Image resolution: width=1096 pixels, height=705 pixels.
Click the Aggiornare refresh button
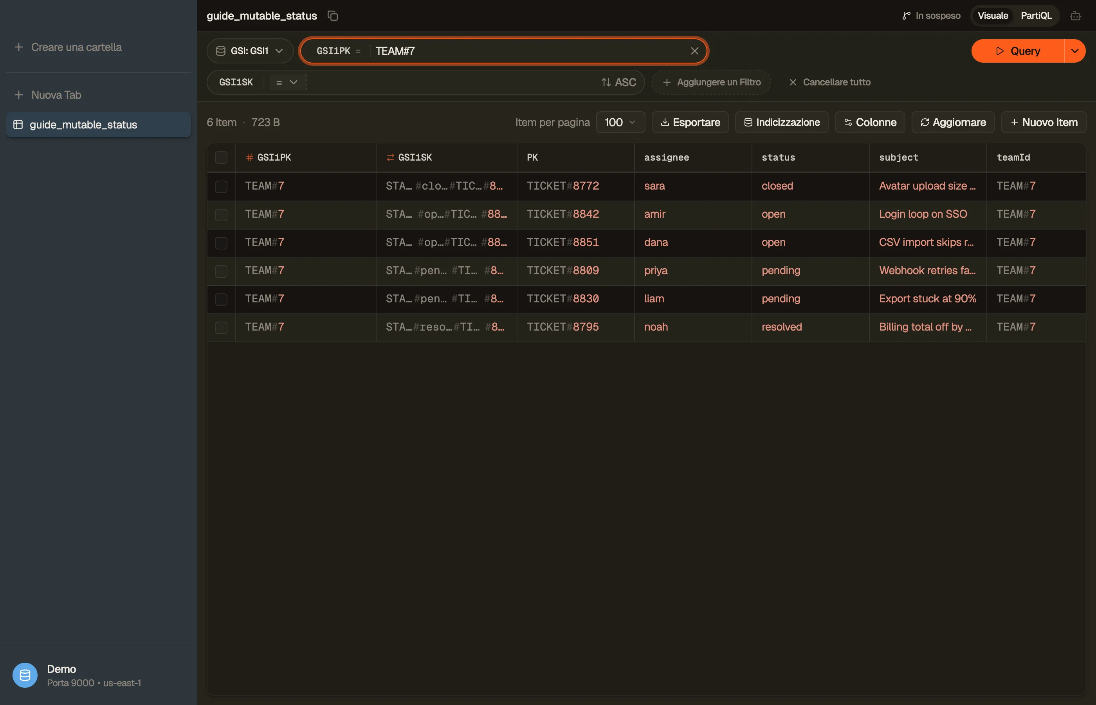click(x=953, y=122)
